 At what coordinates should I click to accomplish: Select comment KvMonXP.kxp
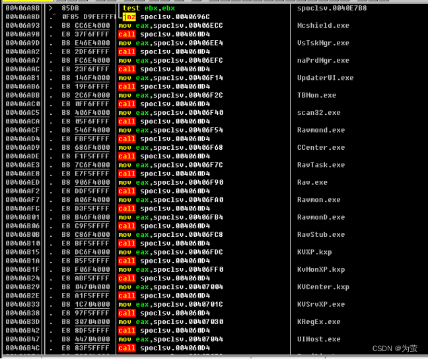tap(321, 270)
